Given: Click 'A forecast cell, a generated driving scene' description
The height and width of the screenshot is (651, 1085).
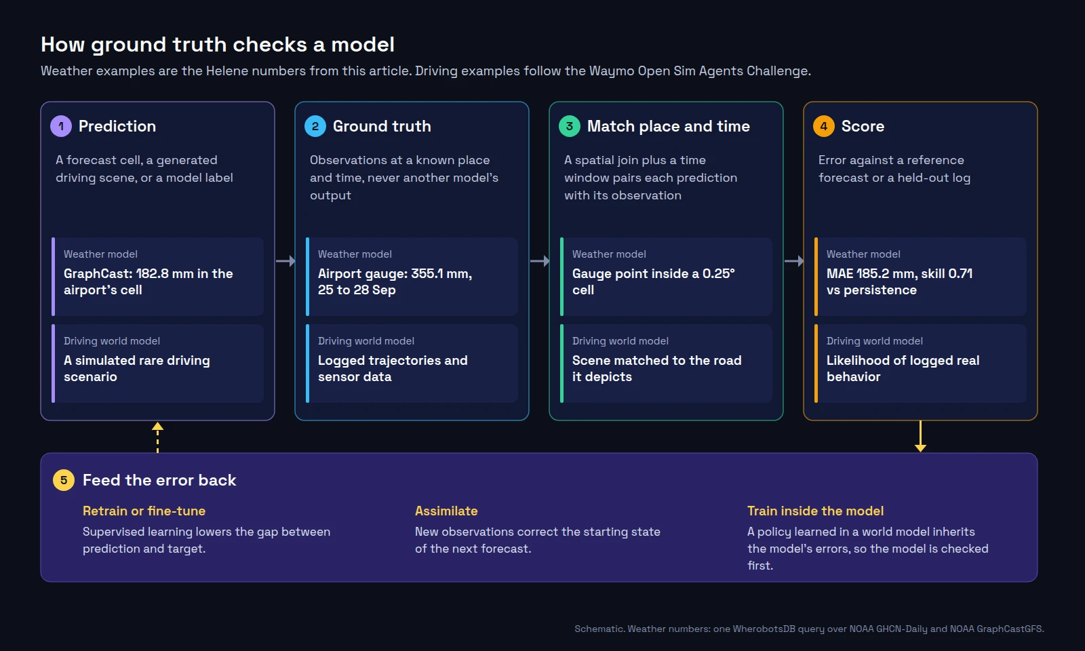Looking at the screenshot, I should (144, 169).
